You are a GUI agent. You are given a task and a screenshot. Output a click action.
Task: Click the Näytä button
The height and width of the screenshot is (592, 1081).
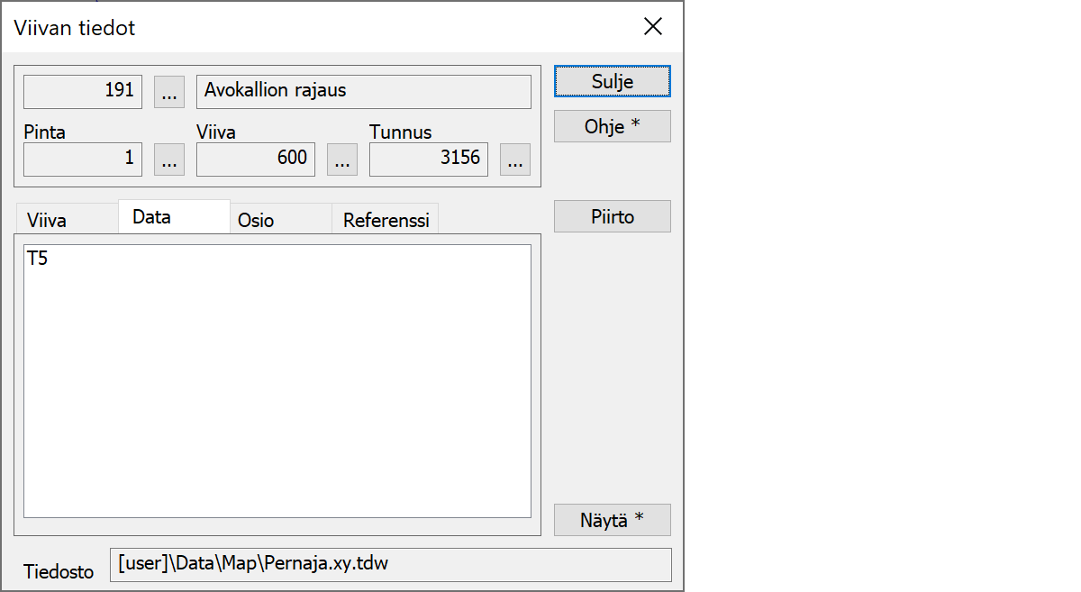[612, 520]
